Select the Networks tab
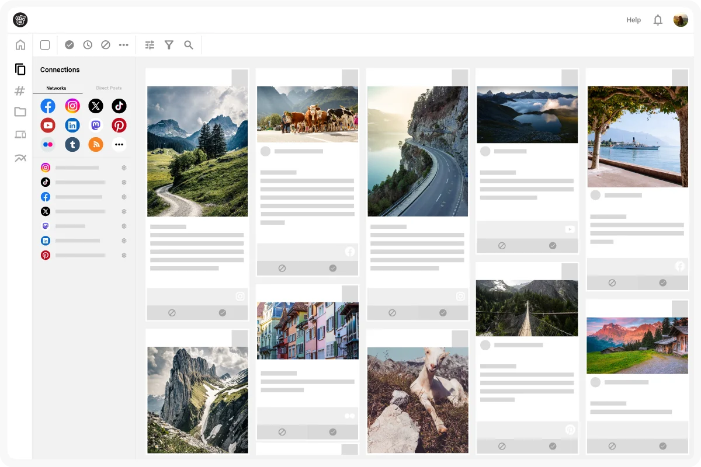Screen dimensions: 701x467 (x=56, y=88)
